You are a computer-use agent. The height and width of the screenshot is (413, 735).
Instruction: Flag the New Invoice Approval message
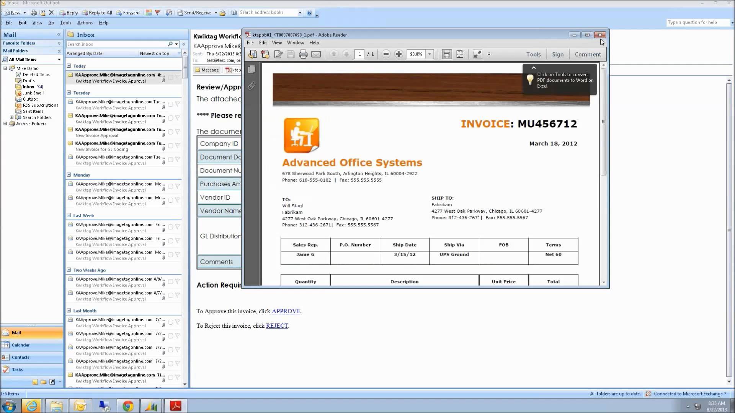178,132
